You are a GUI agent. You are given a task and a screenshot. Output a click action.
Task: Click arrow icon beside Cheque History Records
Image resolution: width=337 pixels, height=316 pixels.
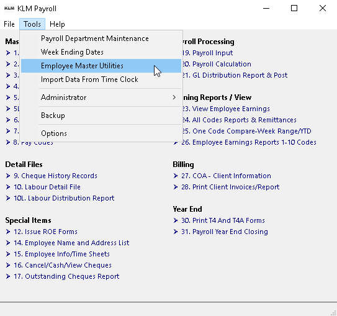pyautogui.click(x=8, y=176)
